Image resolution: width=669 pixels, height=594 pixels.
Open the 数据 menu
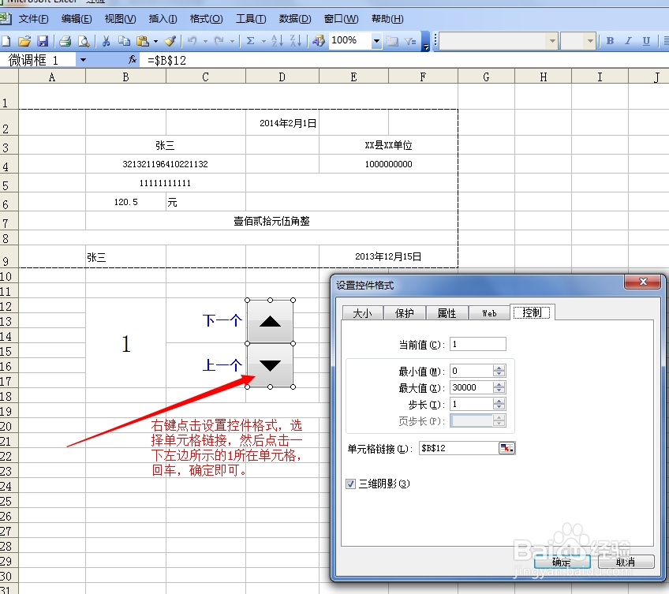pyautogui.click(x=294, y=18)
